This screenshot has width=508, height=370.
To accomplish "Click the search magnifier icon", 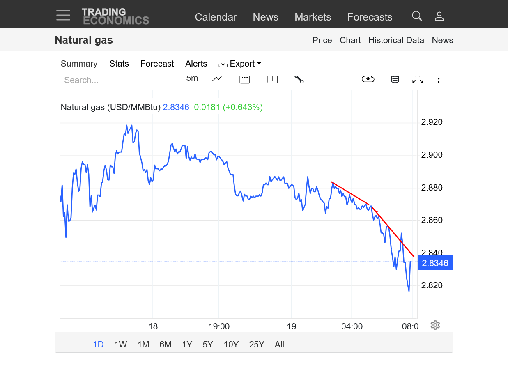I will [417, 16].
